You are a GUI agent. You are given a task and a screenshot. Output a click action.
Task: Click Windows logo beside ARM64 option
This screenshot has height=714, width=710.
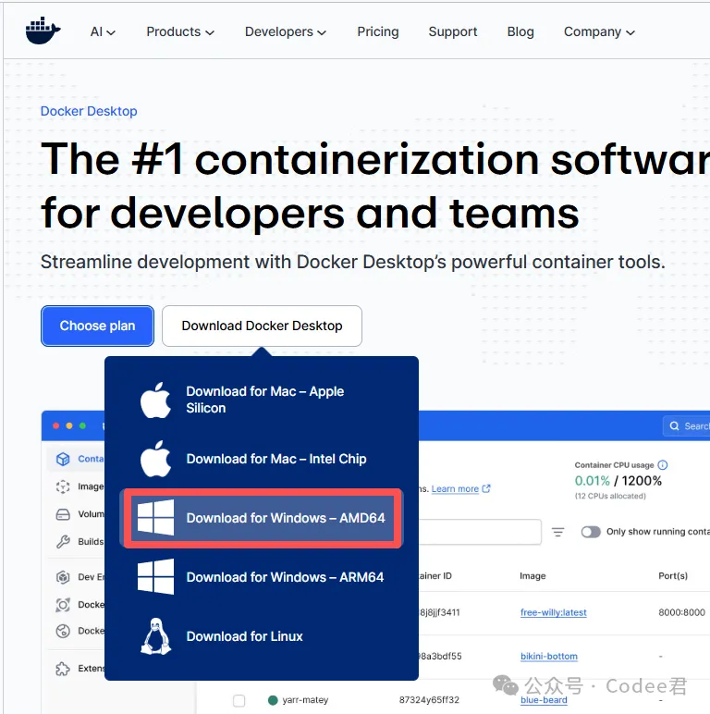point(155,577)
